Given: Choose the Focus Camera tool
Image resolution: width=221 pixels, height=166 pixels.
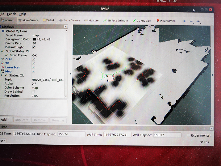Looking at the screenshot, I should [69, 21].
